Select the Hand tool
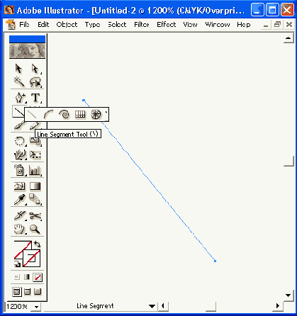This screenshot has width=297, height=316. pyautogui.click(x=20, y=229)
